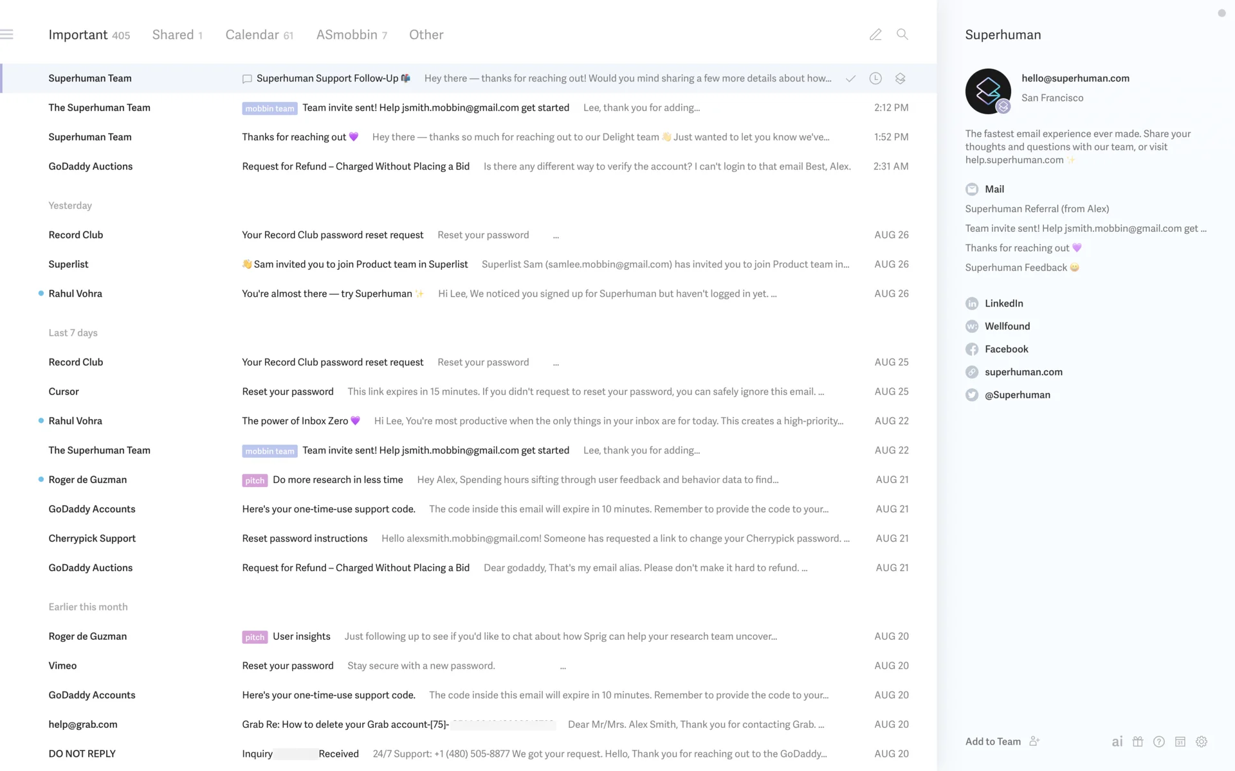
Task: Open the calendar icon in sidebar footer
Action: (x=1180, y=741)
